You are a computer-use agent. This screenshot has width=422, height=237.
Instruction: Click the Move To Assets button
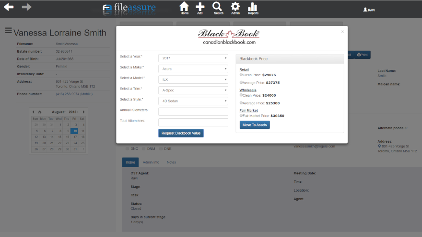pyautogui.click(x=255, y=125)
